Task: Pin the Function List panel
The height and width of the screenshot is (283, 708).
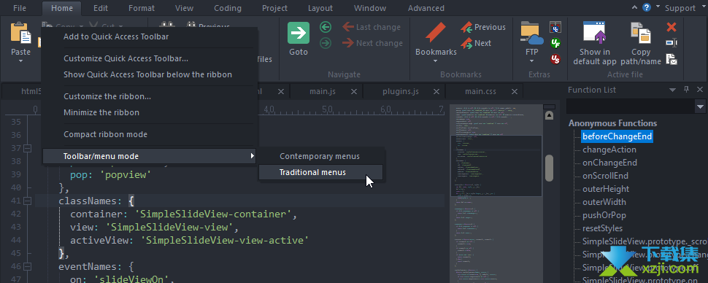Action: click(686, 90)
